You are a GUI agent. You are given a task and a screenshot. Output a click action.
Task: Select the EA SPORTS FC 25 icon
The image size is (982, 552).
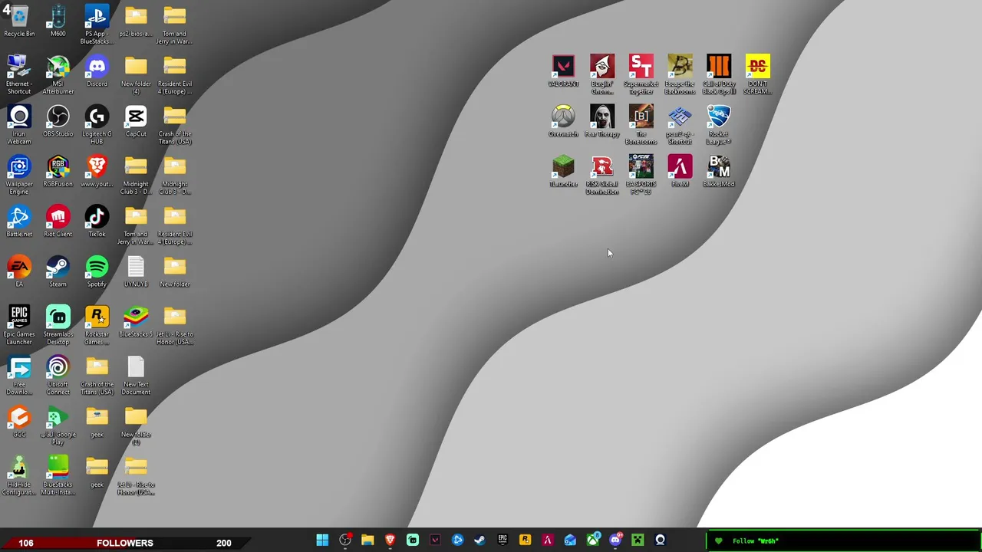[x=641, y=175]
